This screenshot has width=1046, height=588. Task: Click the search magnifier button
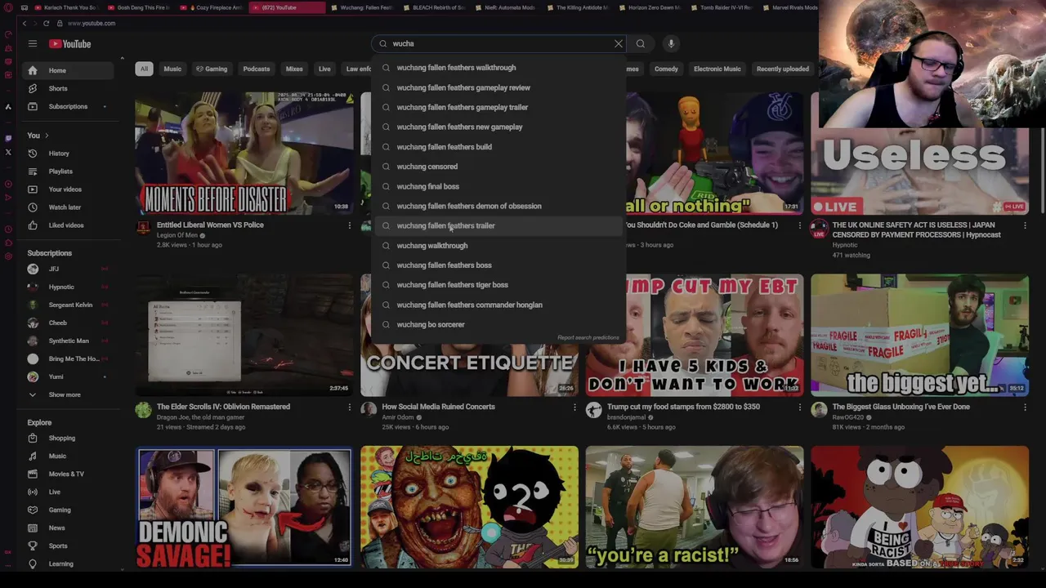coord(641,43)
